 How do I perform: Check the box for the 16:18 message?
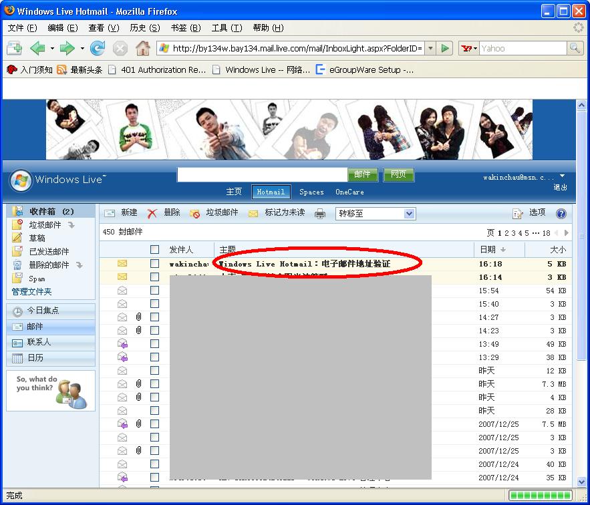pos(154,263)
